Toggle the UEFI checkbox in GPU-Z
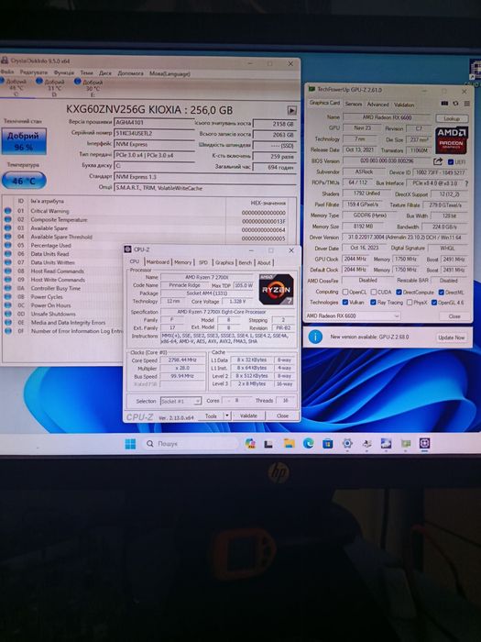 451,161
